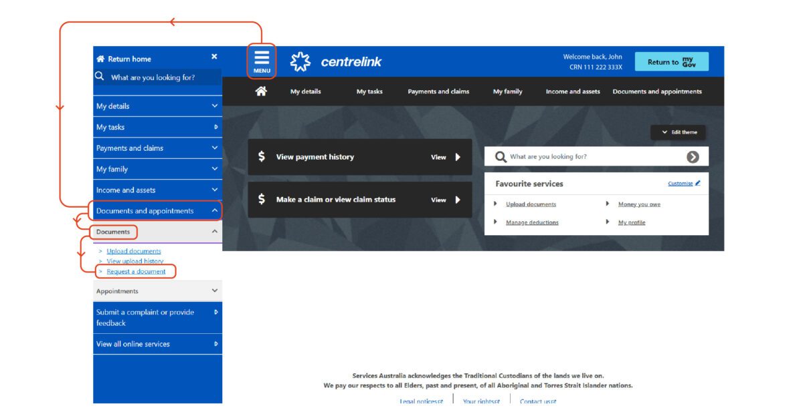Open the Edit theme dropdown
This screenshot has height=416, width=803.
pyautogui.click(x=678, y=132)
